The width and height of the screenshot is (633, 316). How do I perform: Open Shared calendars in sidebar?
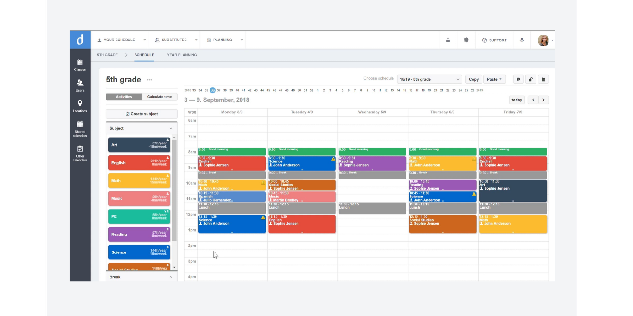[x=80, y=129]
